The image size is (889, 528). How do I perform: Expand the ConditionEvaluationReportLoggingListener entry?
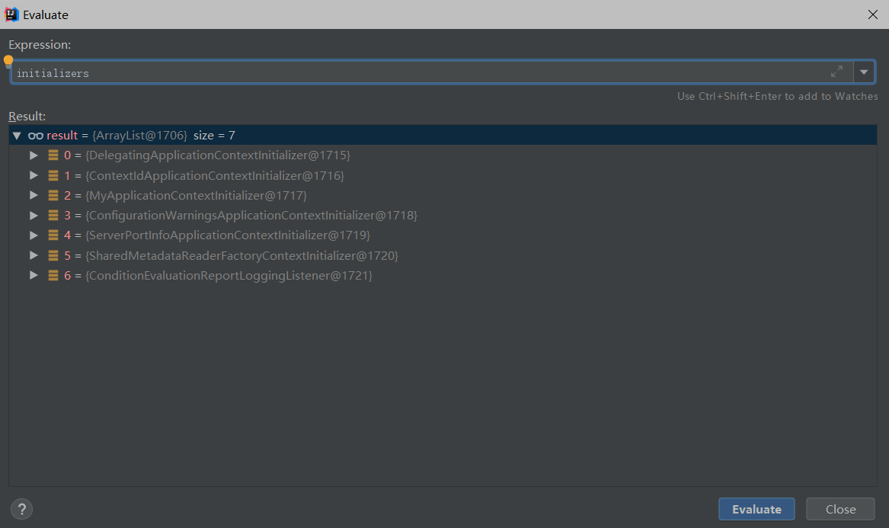34,275
